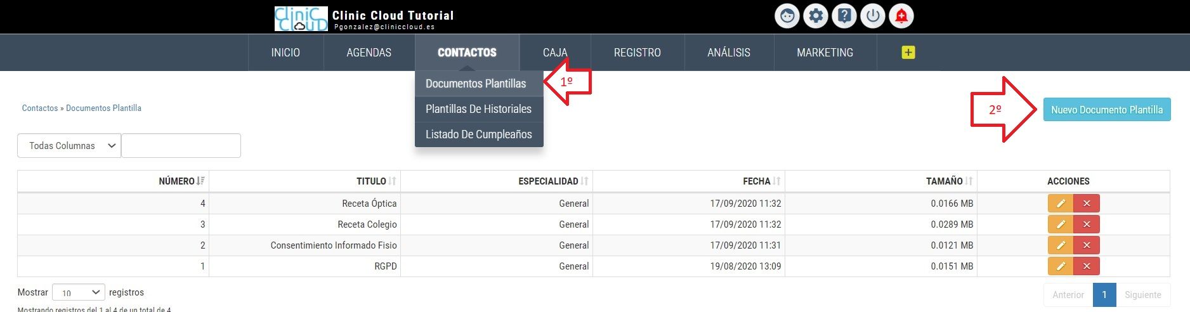Click Nuevo Documento Plantilla button

[x=1107, y=110]
